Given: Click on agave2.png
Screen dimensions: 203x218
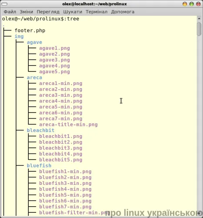Looking at the screenshot, I should [54, 54].
